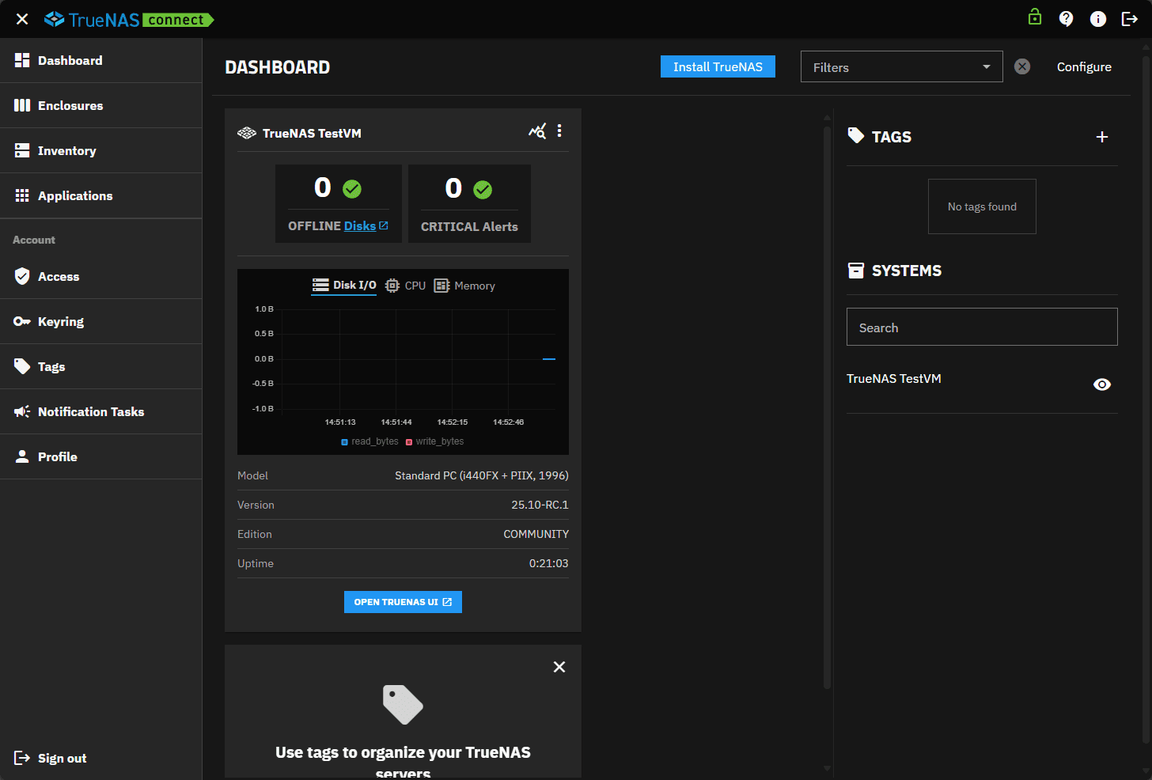Click the Install TrueNAS button
1152x780 pixels.
click(718, 66)
